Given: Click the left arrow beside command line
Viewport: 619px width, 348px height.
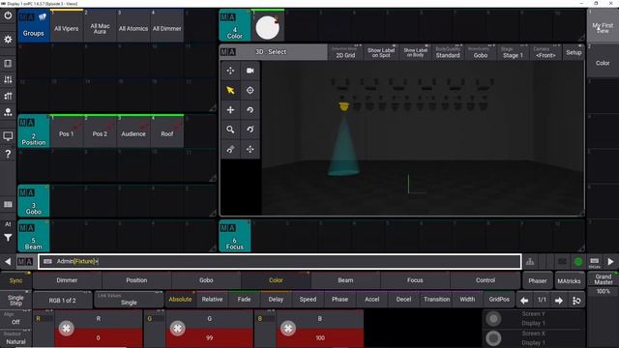Looking at the screenshot, I should (8, 262).
